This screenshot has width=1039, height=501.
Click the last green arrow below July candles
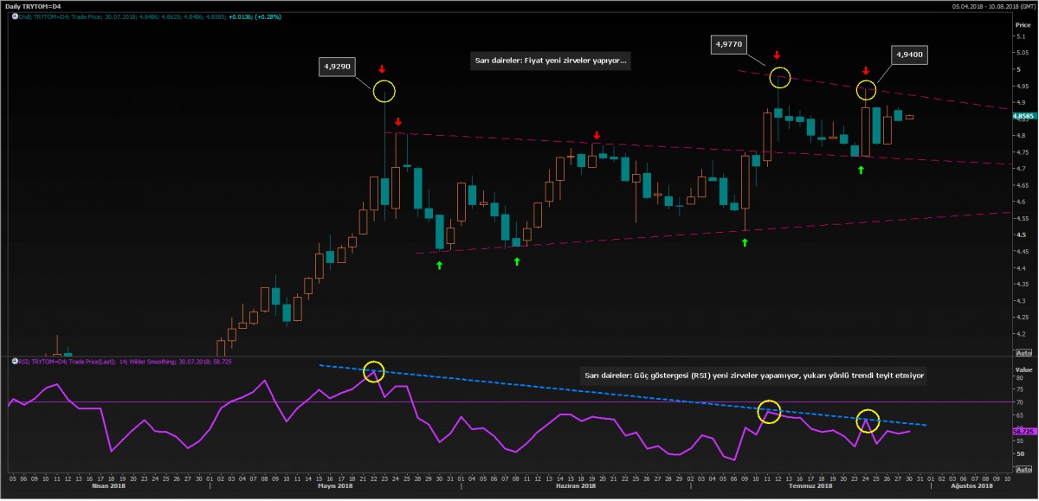[861, 170]
